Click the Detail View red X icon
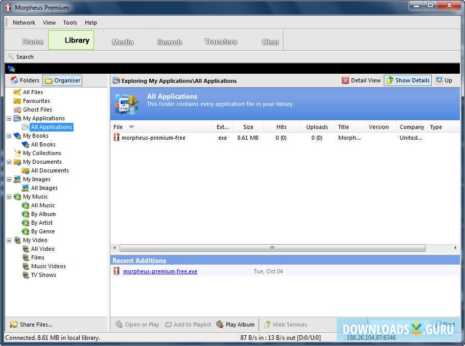 point(345,80)
